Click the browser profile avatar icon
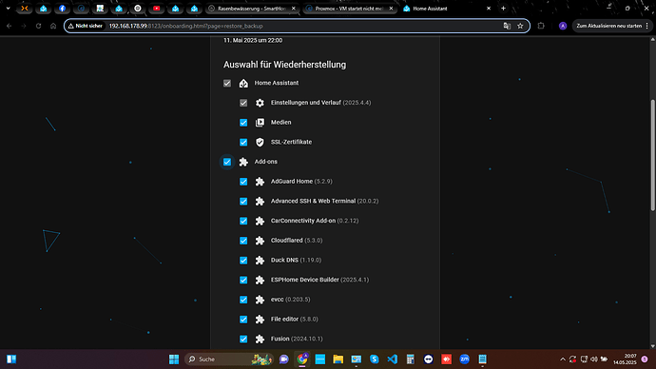Viewport: 656px width, 369px height. [563, 26]
